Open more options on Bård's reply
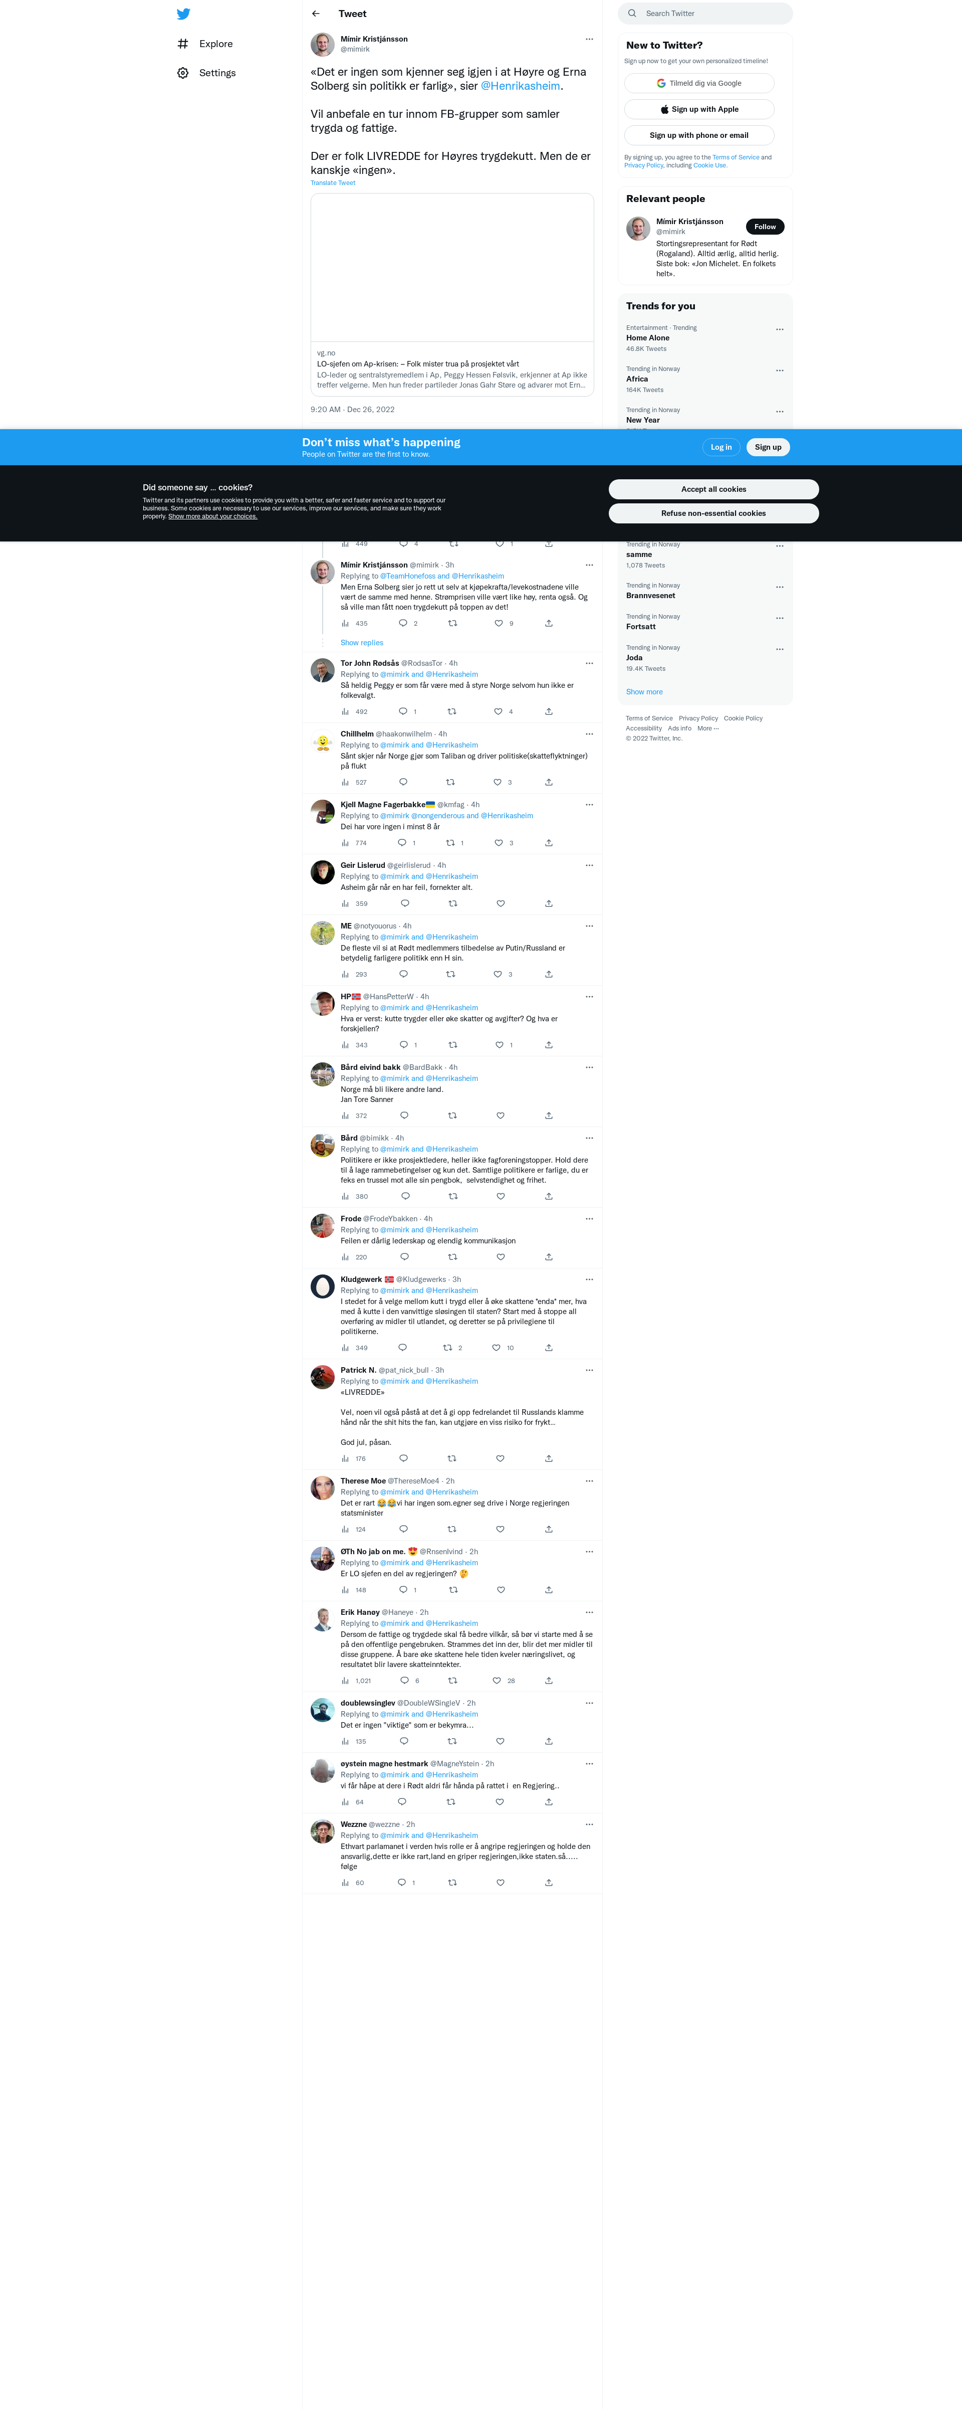962x2409 pixels. pos(589,1138)
